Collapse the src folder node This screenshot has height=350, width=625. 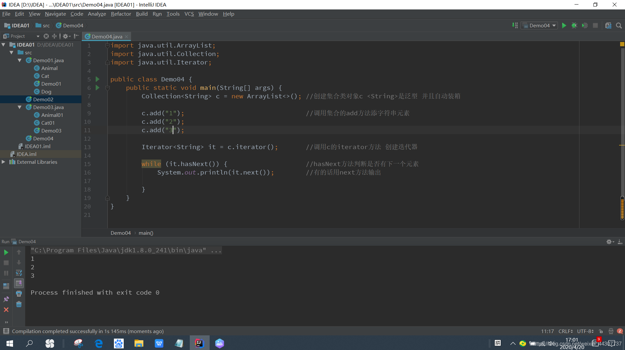pos(11,53)
